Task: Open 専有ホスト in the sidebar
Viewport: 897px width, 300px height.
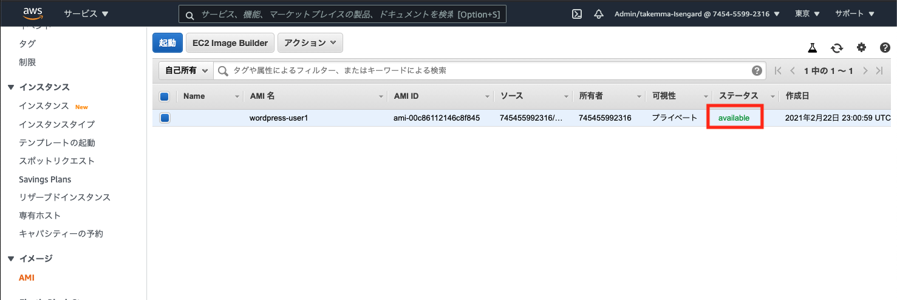Action: 40,216
